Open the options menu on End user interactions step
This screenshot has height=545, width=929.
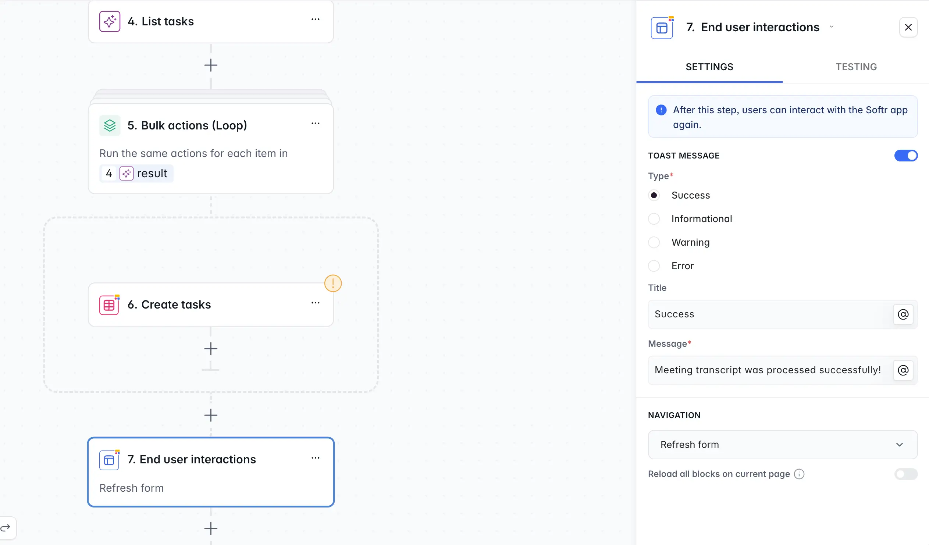tap(316, 457)
